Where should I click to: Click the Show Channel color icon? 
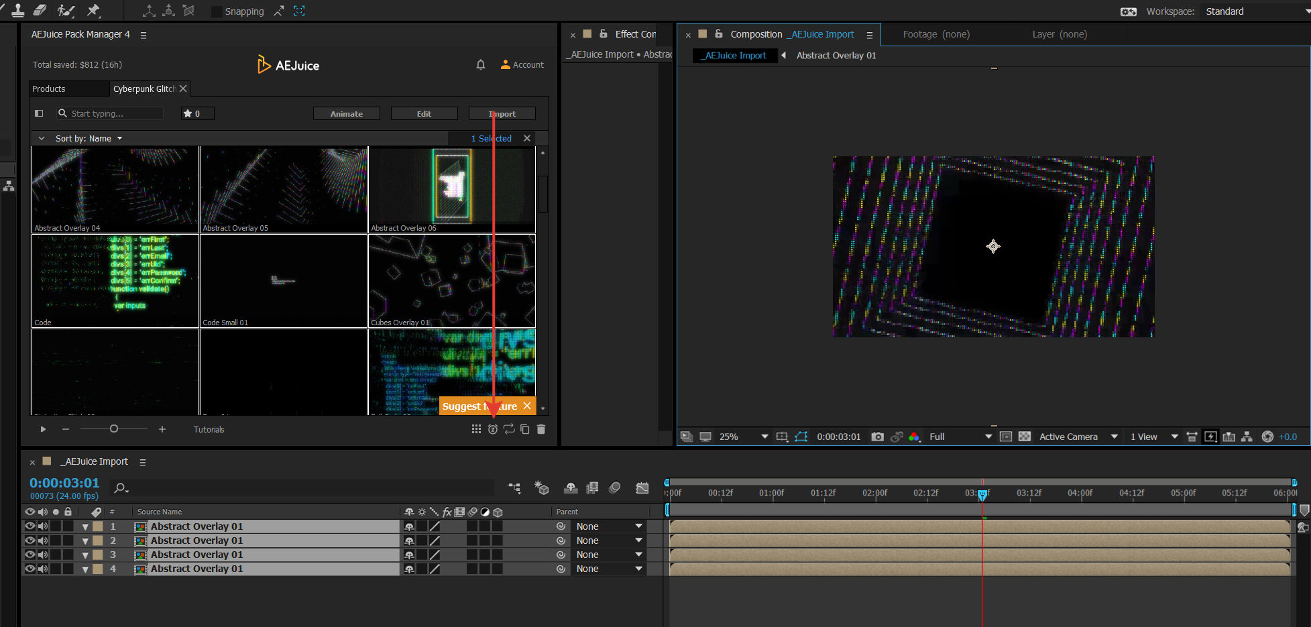coord(914,437)
